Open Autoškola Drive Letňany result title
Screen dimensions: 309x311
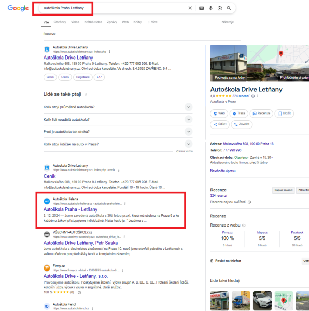coord(68,58)
